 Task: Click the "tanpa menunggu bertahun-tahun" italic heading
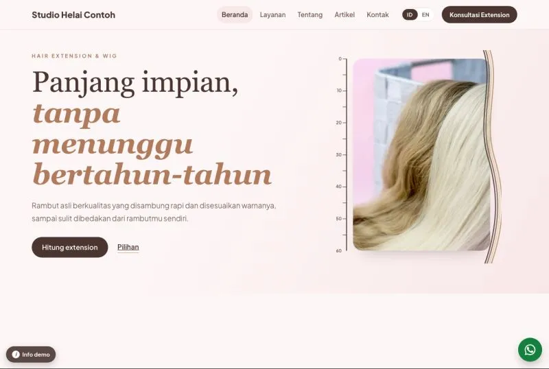click(x=152, y=144)
